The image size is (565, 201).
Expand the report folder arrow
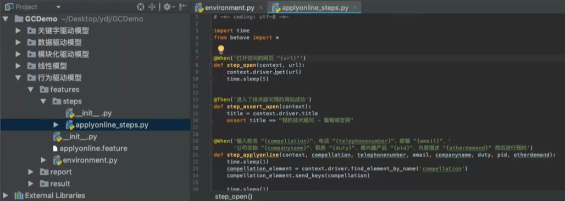tap(31, 172)
